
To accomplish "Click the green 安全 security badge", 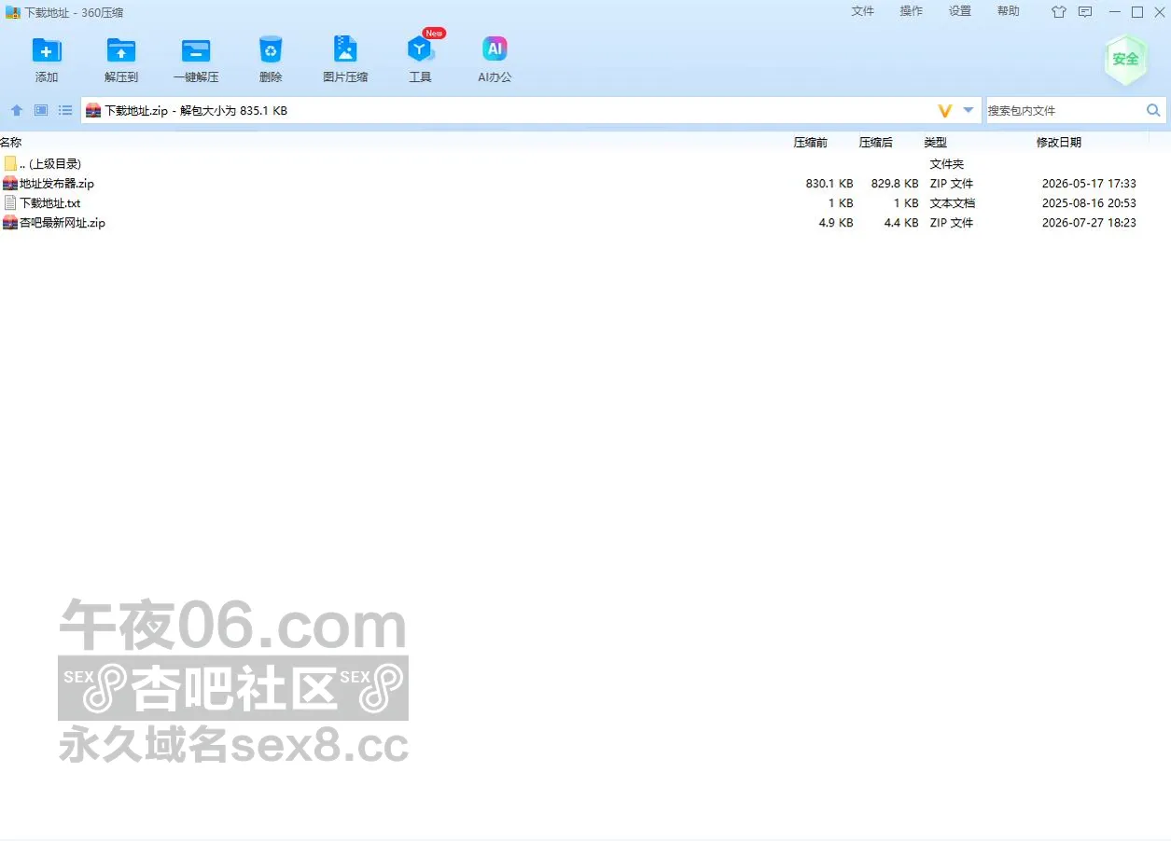I will click(x=1125, y=59).
